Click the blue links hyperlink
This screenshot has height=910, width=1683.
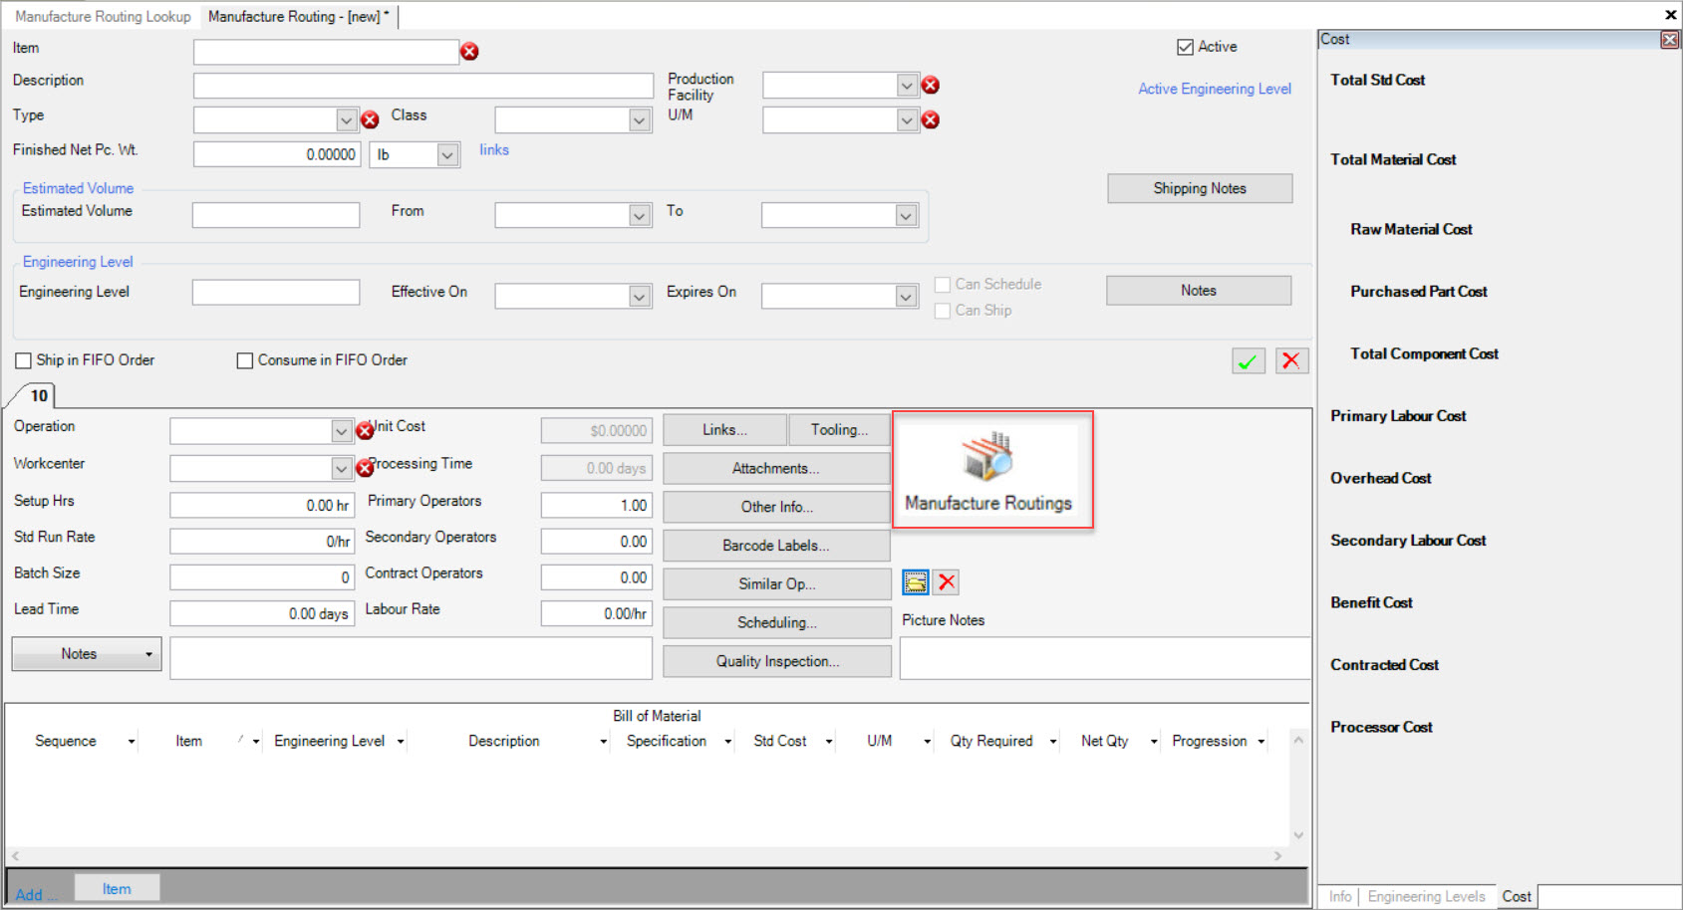(x=494, y=149)
